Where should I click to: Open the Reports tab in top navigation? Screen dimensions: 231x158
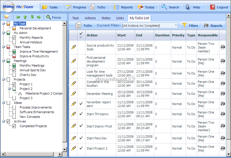coord(123,7)
